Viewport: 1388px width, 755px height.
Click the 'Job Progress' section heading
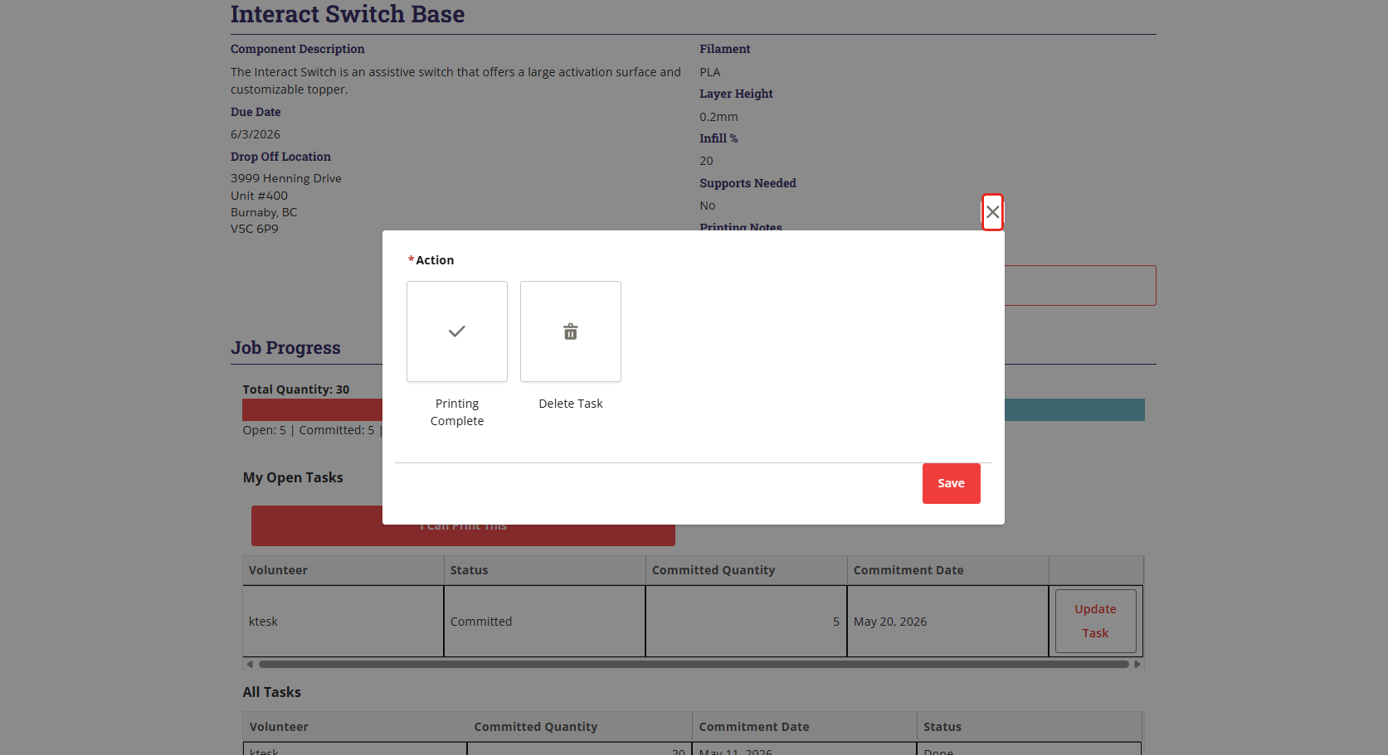[285, 348]
